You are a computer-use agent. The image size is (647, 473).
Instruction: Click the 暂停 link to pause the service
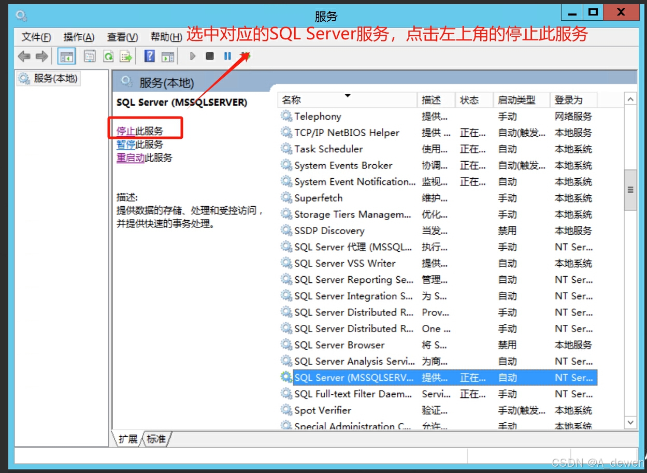tap(126, 145)
